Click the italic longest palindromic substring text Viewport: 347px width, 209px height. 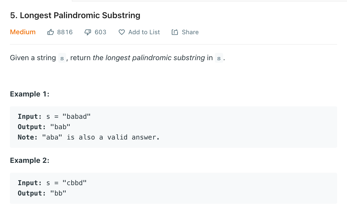click(149, 58)
